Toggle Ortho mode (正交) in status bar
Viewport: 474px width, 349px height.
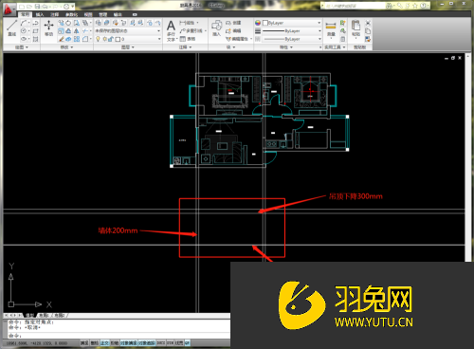pyautogui.click(x=104, y=343)
